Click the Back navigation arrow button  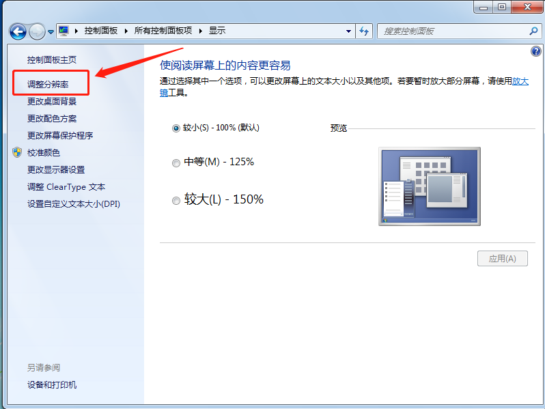pos(18,31)
